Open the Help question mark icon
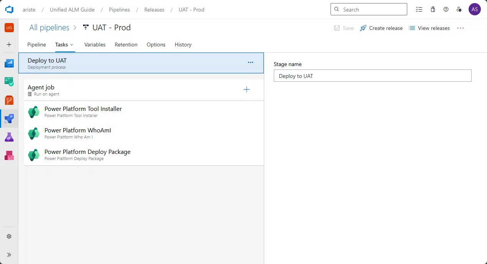487x264 pixels. [446, 9]
